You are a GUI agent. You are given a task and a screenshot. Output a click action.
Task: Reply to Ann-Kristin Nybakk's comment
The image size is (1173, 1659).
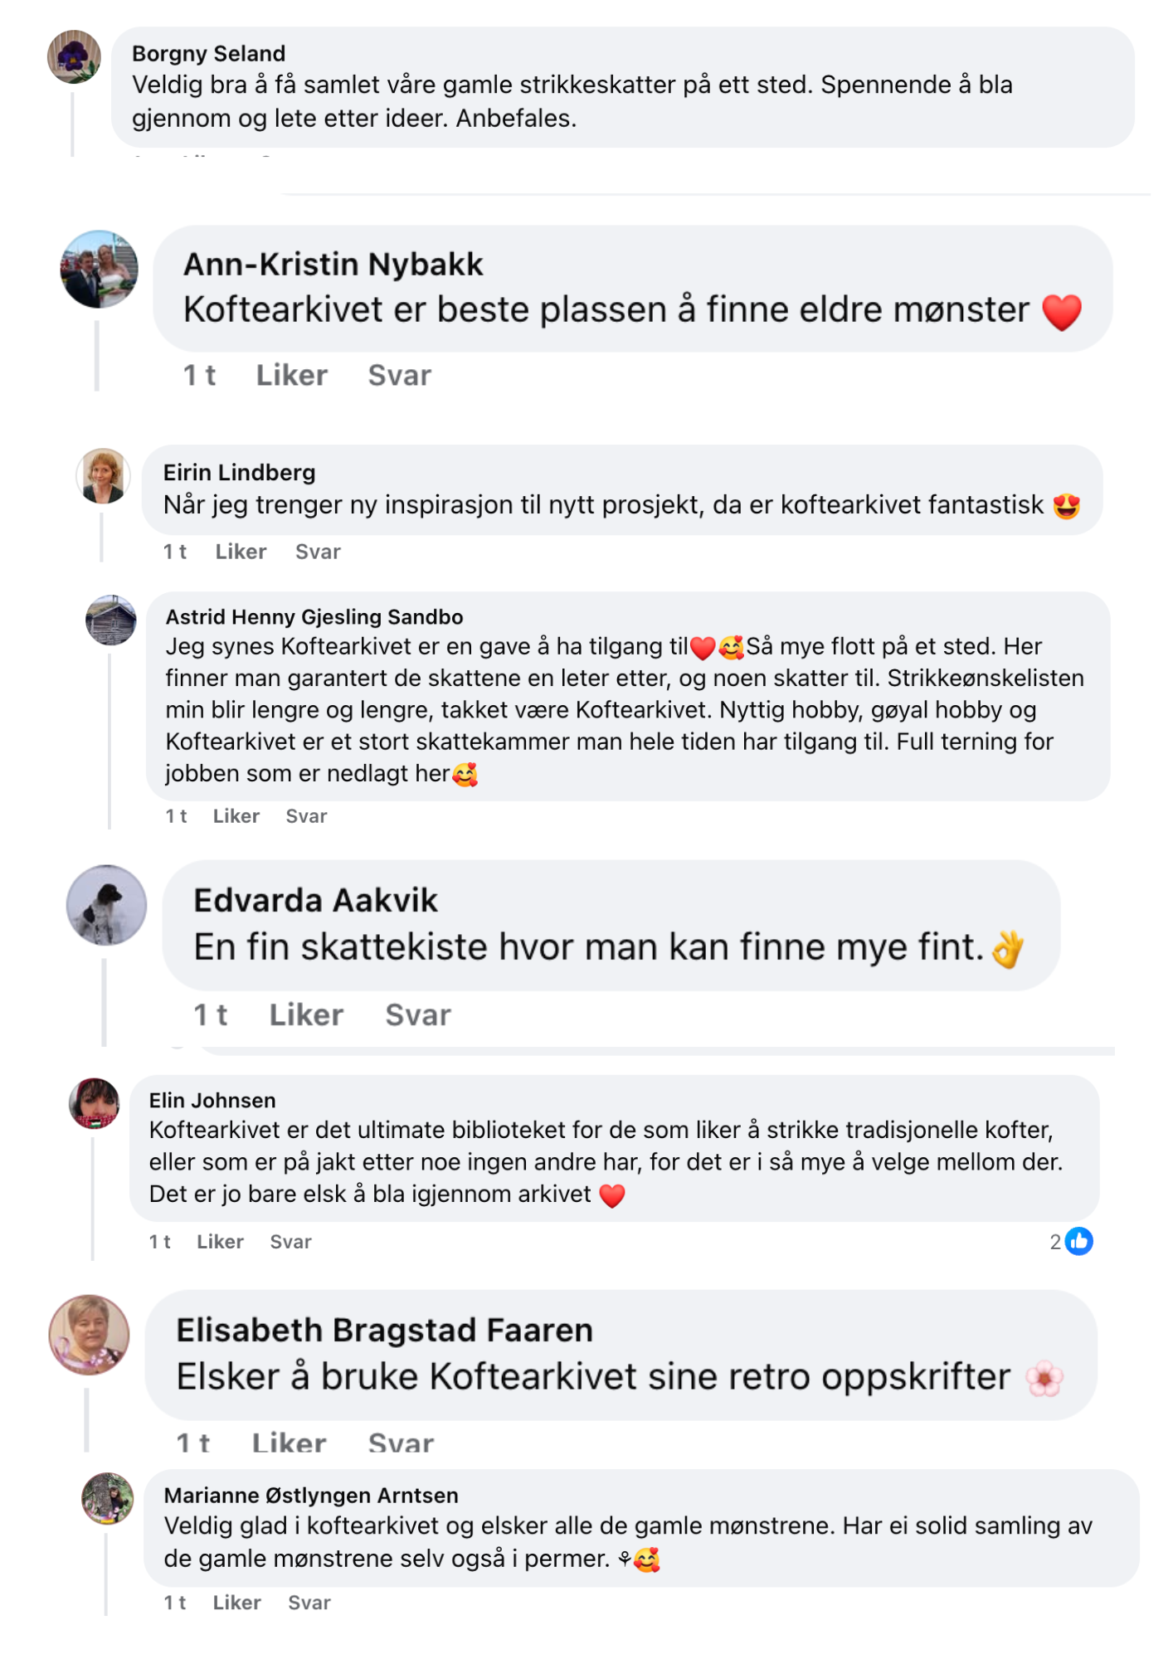[399, 376]
